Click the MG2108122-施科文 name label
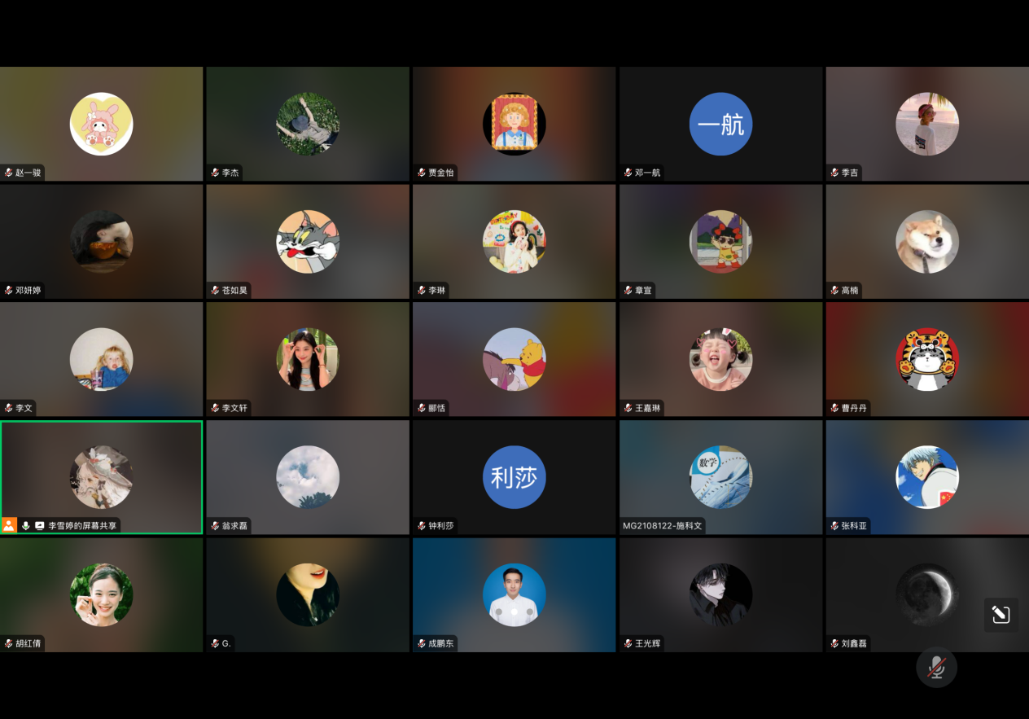Image resolution: width=1029 pixels, height=719 pixels. point(662,526)
